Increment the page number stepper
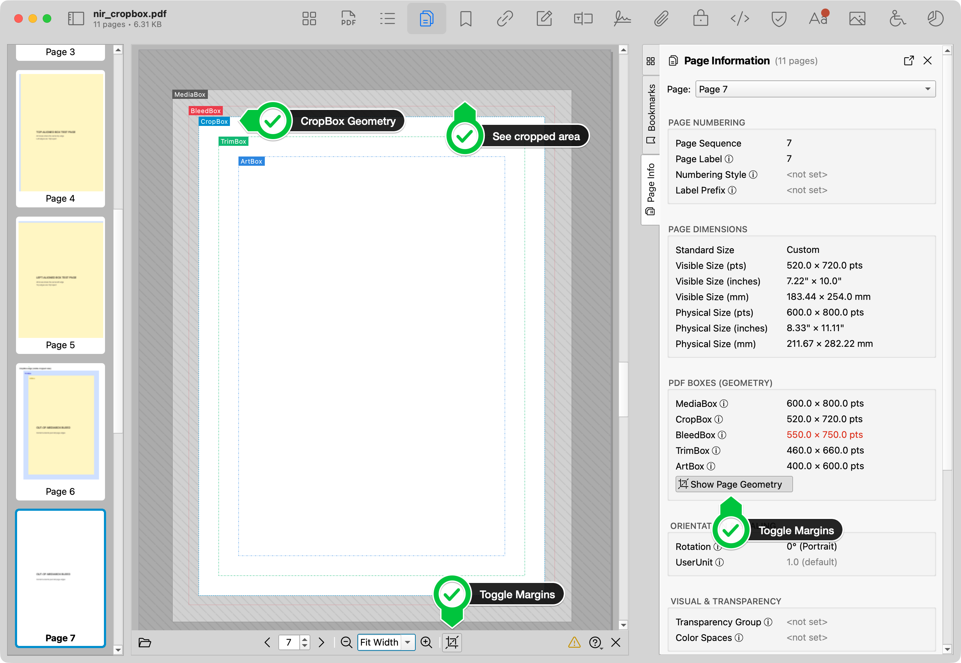The height and width of the screenshot is (663, 961). 305,639
